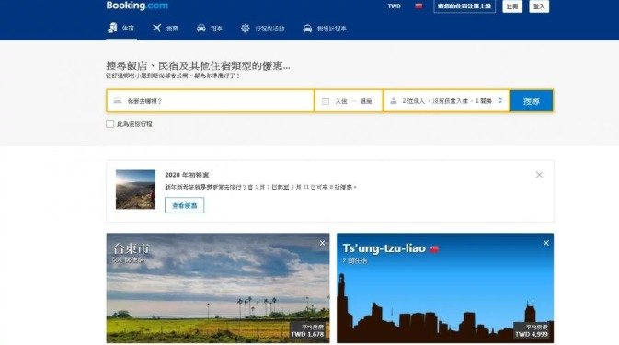Click the TWD 1,678 average price label
Viewport: 619px width, 345px height.
(x=307, y=334)
